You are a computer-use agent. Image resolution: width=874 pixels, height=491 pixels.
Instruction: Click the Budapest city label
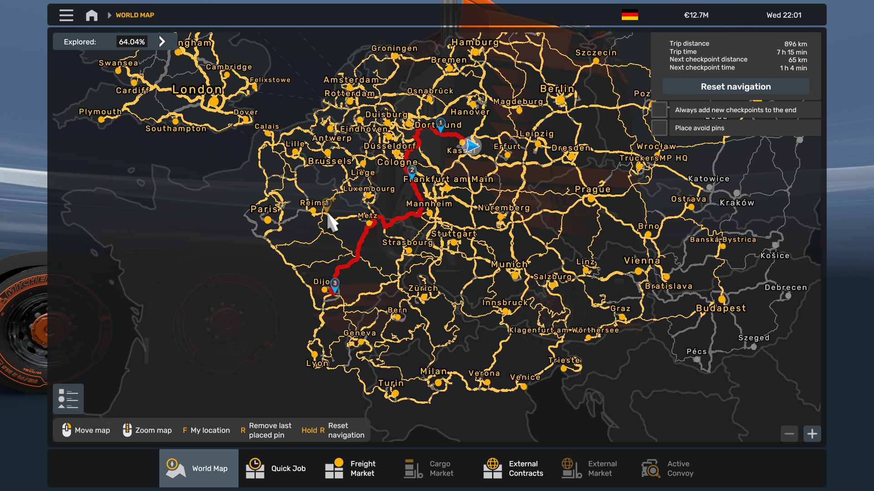point(721,308)
